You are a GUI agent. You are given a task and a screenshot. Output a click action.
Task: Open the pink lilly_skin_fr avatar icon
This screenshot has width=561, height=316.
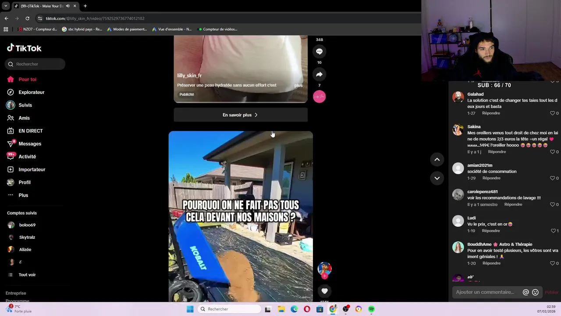click(319, 97)
